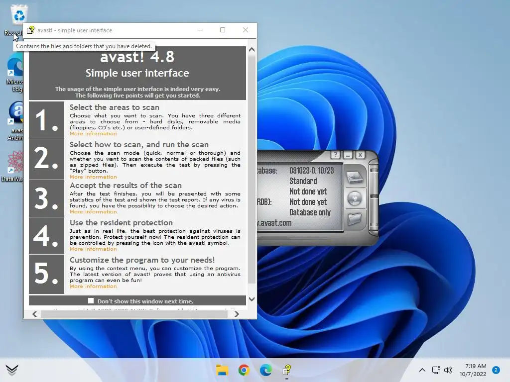
Task: Click the help question mark button on avast player
Action: click(335, 155)
